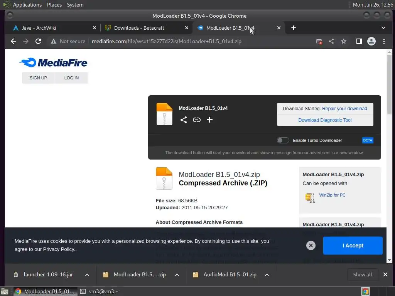Open the System menu
395x296 pixels.
(75, 5)
